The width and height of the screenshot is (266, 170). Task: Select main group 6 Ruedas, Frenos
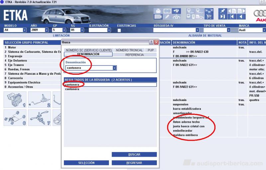point(32,69)
